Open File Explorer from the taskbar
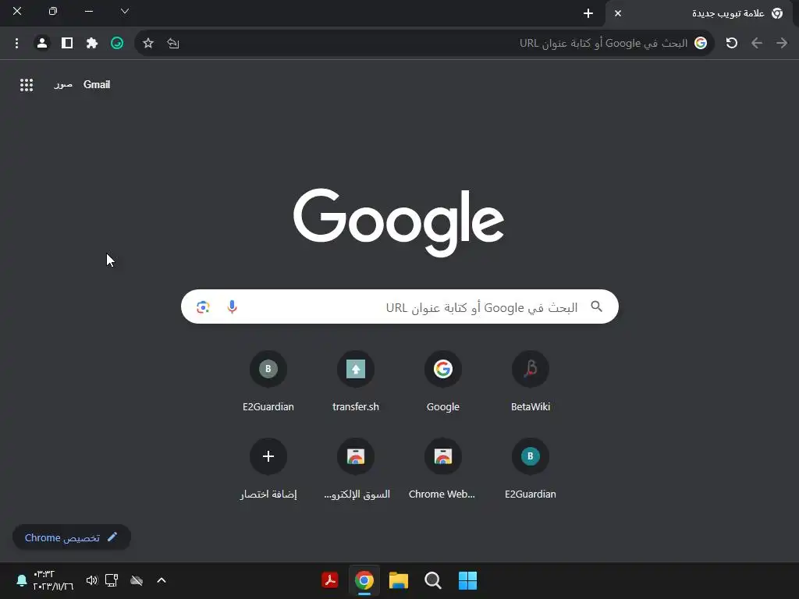Screen dimensions: 799x599 point(399,580)
